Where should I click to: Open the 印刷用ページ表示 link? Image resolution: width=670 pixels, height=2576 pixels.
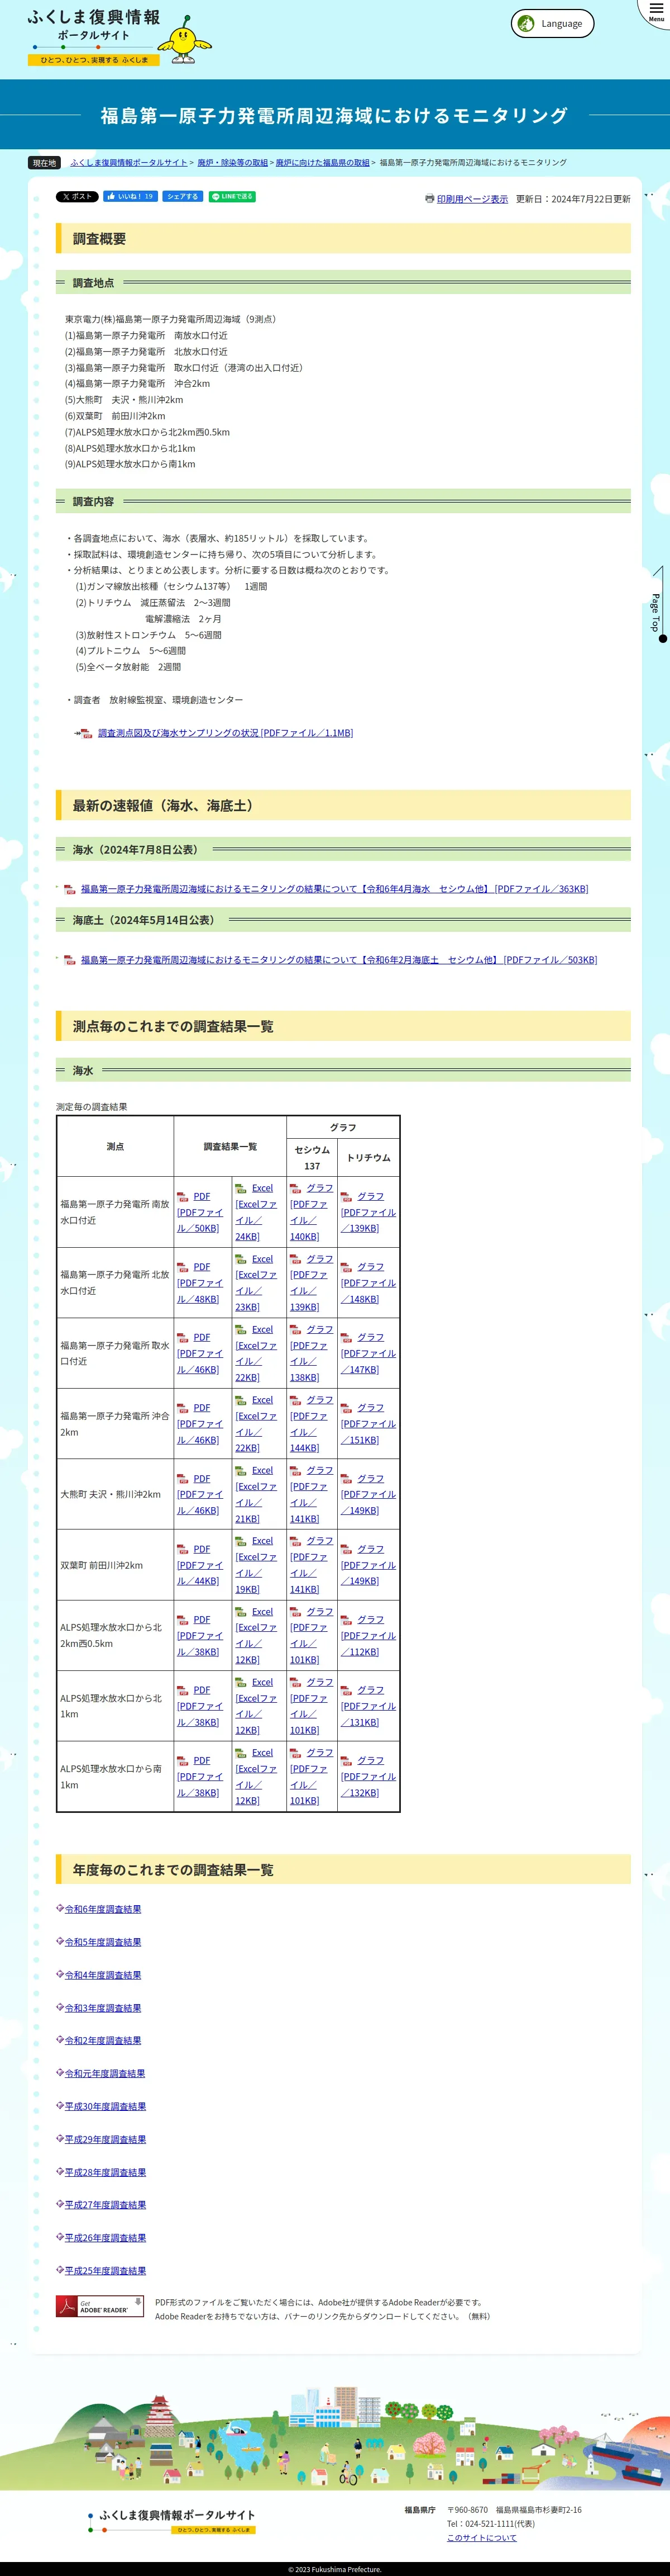(472, 199)
